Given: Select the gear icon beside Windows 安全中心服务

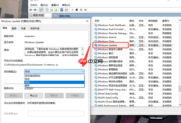Looking at the screenshot, I should coord(96,49).
